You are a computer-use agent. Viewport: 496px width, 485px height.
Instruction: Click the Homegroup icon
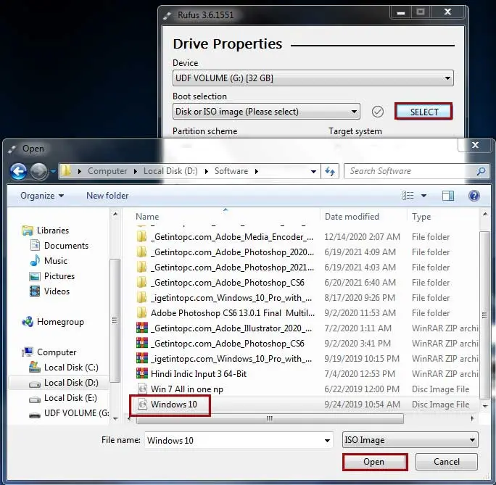click(x=28, y=322)
